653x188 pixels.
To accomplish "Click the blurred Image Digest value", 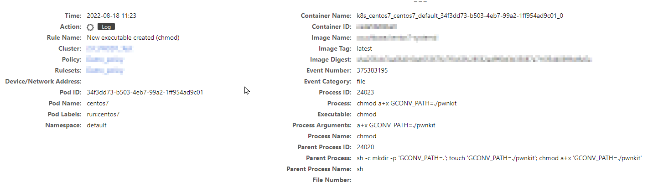I will click(x=474, y=60).
